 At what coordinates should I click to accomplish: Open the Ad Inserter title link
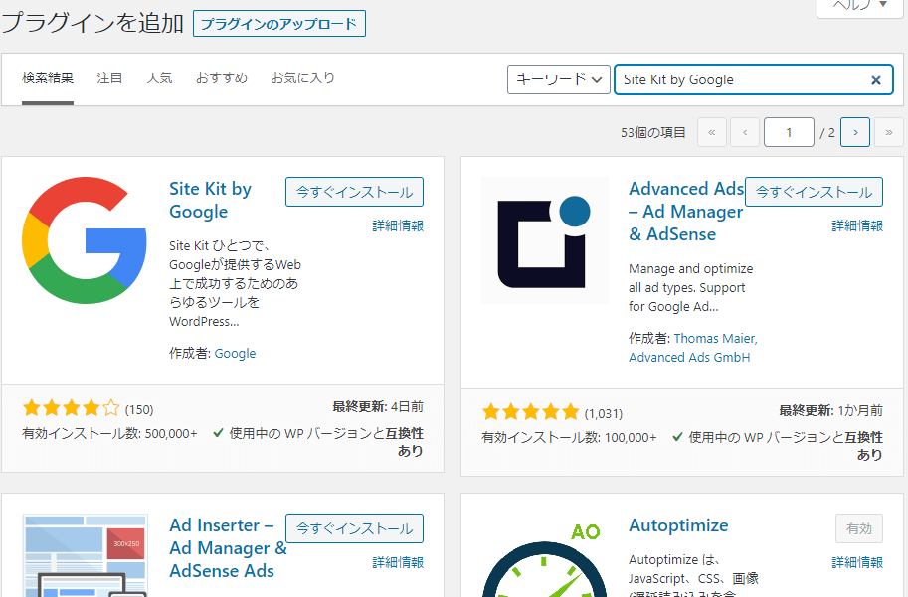[228, 547]
